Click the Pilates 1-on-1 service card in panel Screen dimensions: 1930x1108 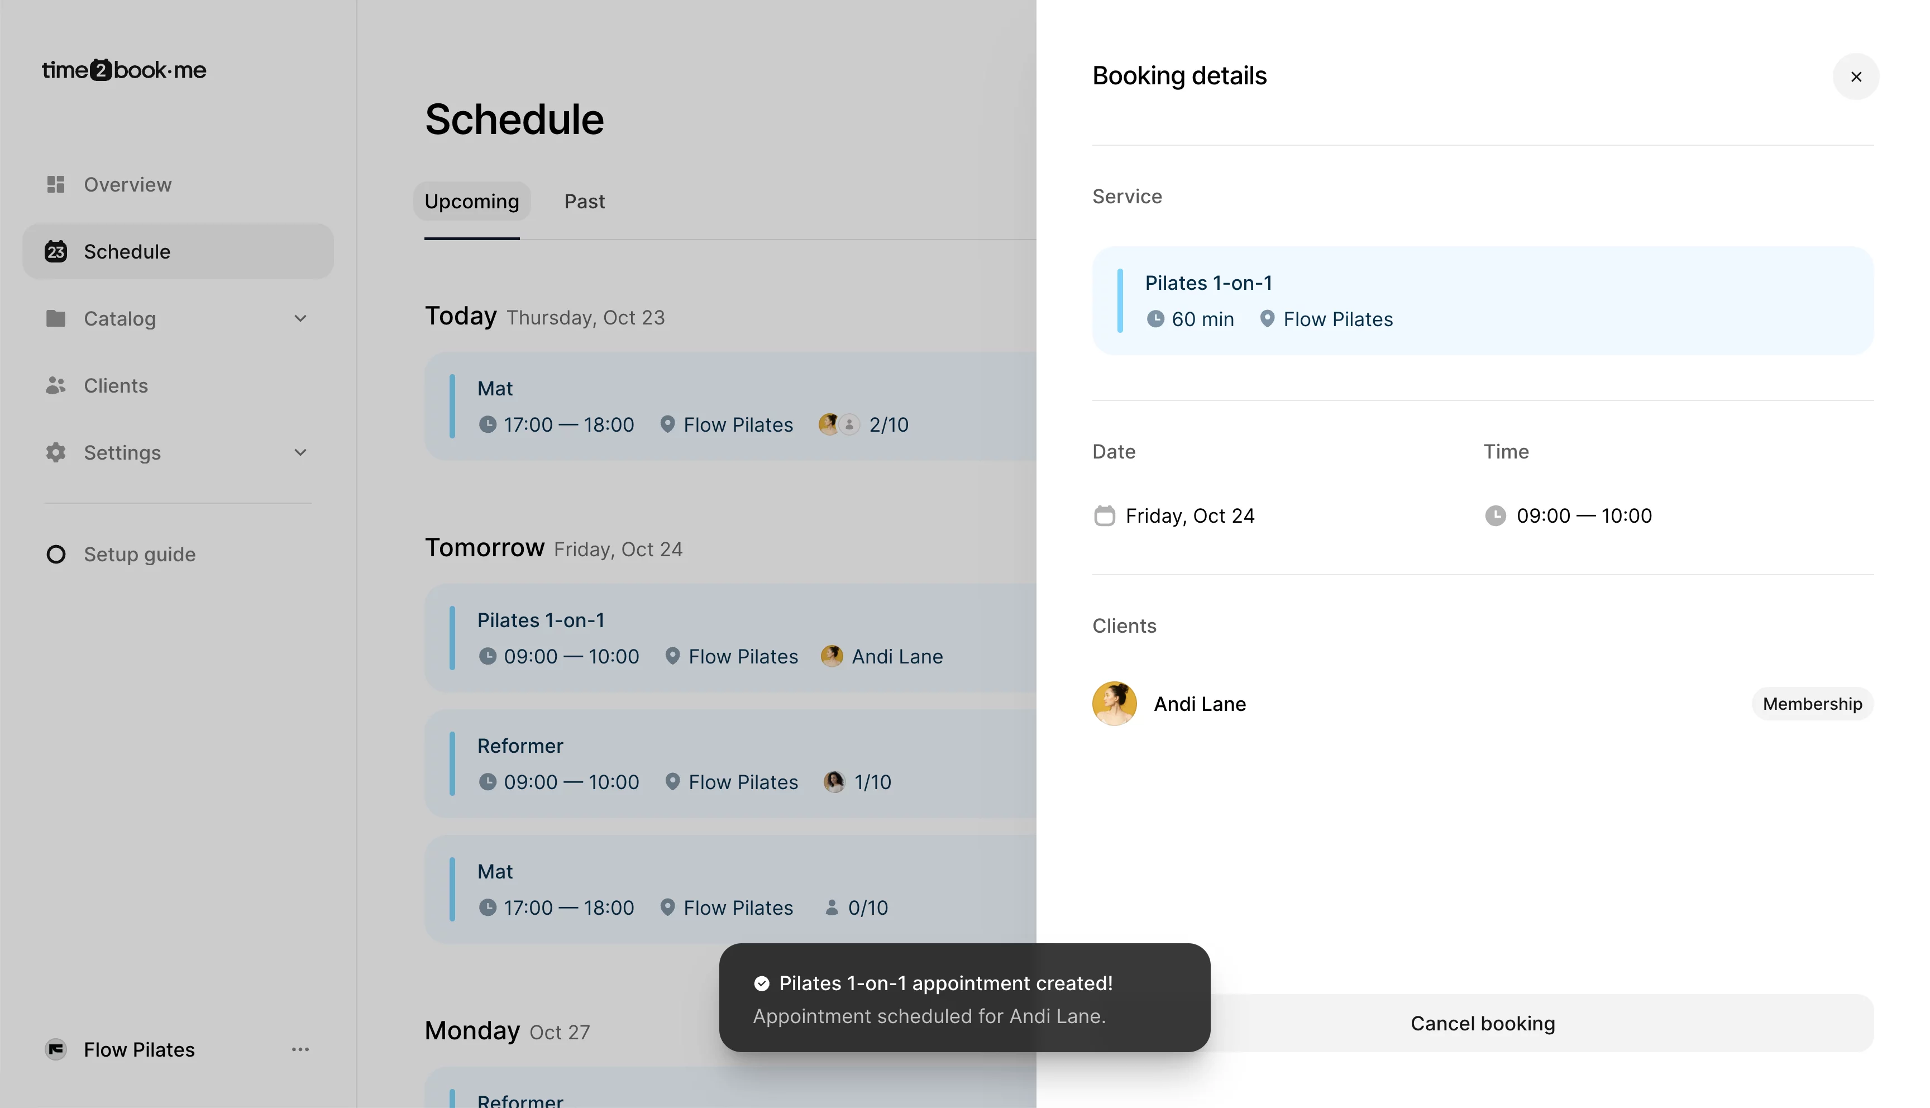click(x=1482, y=300)
